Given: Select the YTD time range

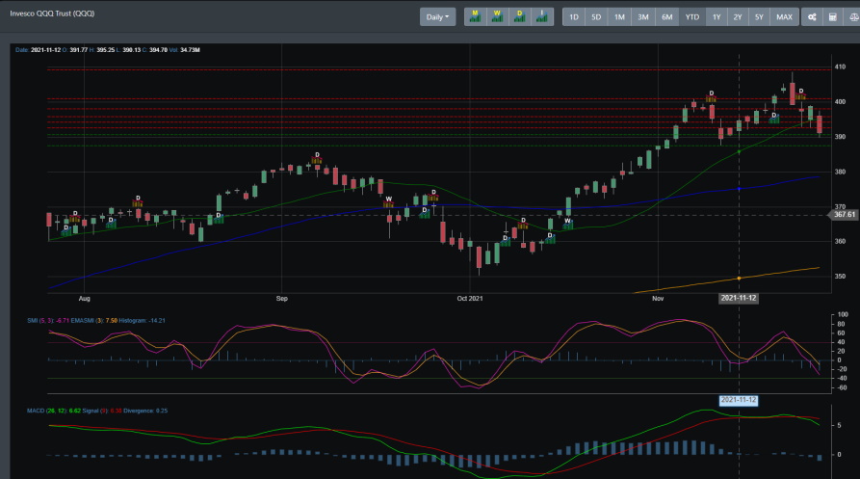Looking at the screenshot, I should [692, 17].
